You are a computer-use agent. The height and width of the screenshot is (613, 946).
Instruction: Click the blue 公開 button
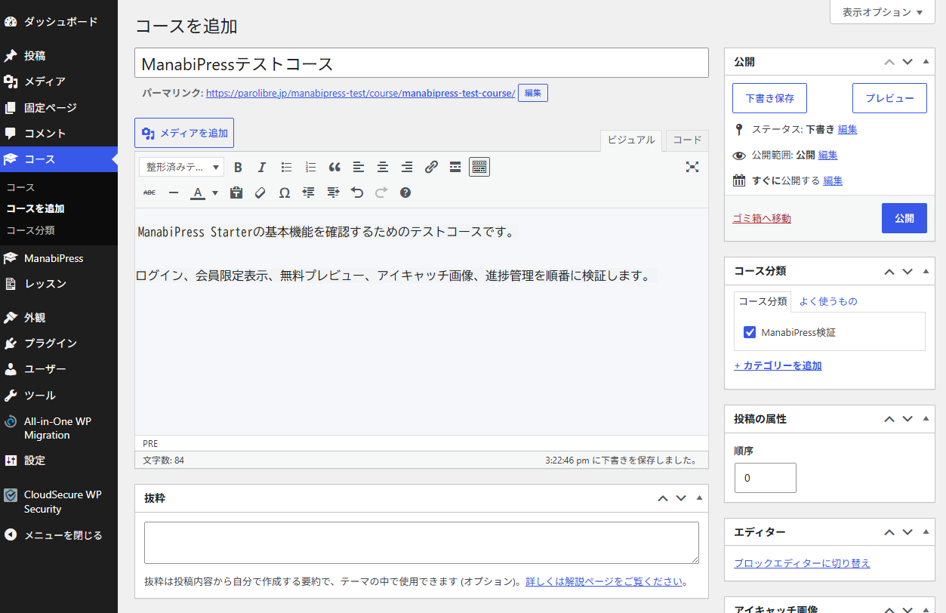(x=904, y=218)
